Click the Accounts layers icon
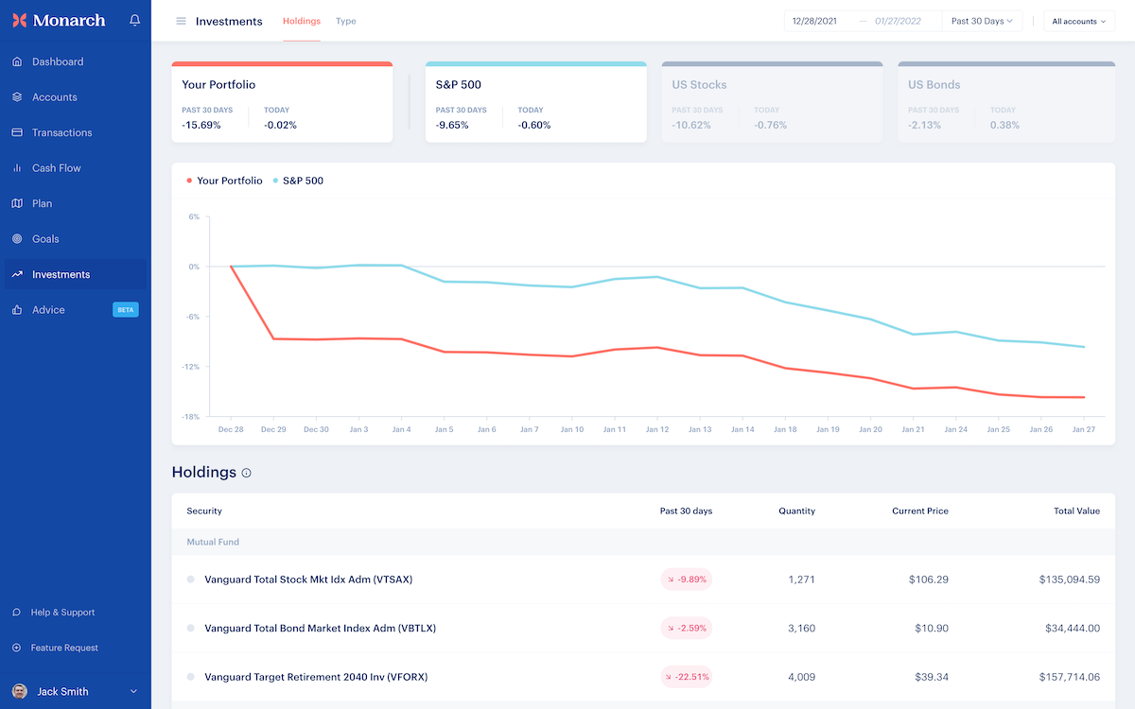The image size is (1135, 709). pyautogui.click(x=17, y=97)
